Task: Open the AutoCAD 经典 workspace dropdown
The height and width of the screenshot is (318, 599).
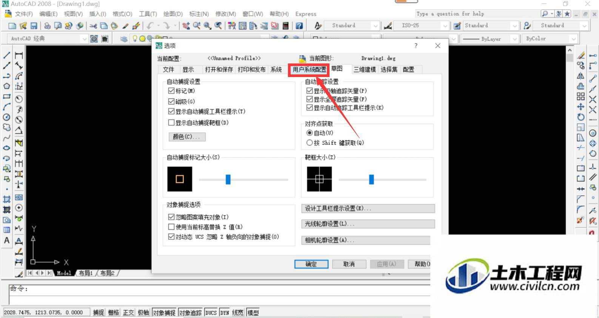Action: [x=84, y=39]
